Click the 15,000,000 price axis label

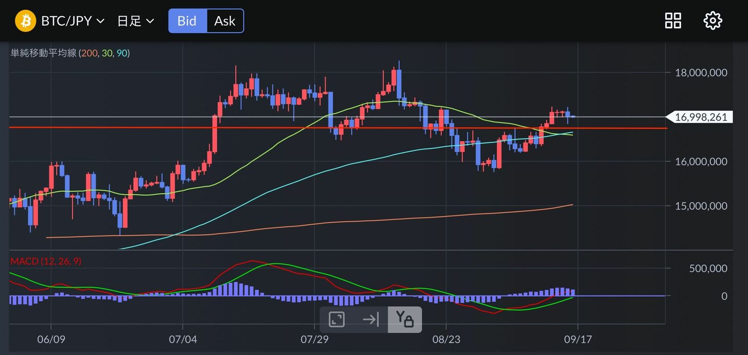click(x=701, y=206)
